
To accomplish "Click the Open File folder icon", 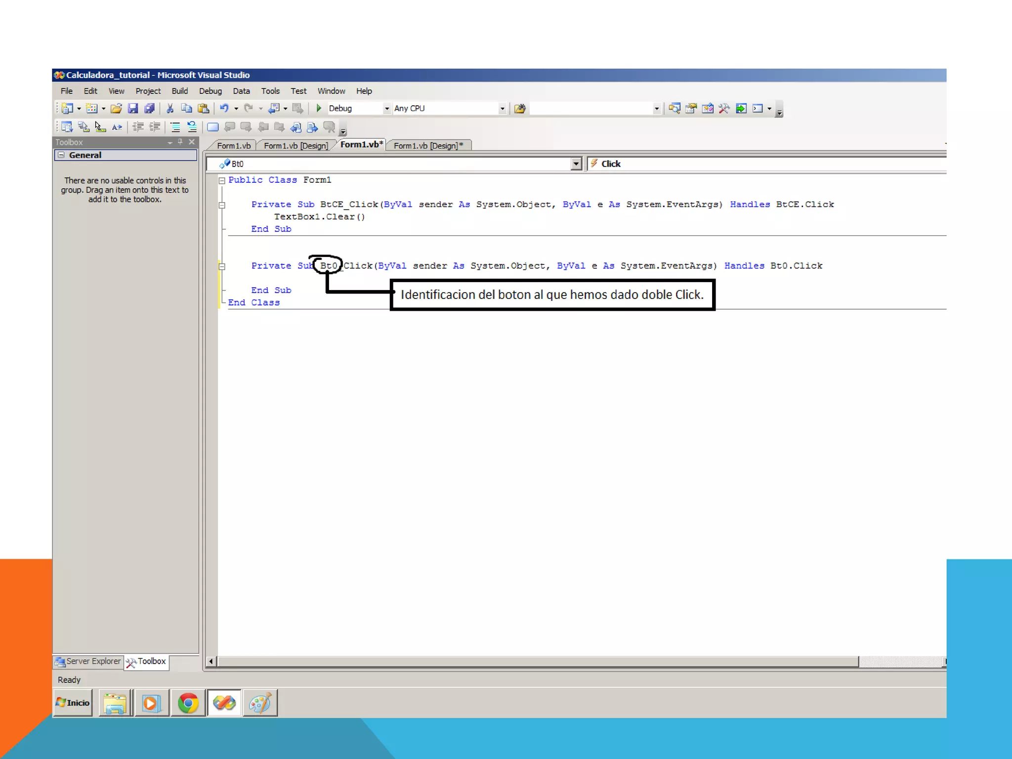I will pyautogui.click(x=116, y=108).
